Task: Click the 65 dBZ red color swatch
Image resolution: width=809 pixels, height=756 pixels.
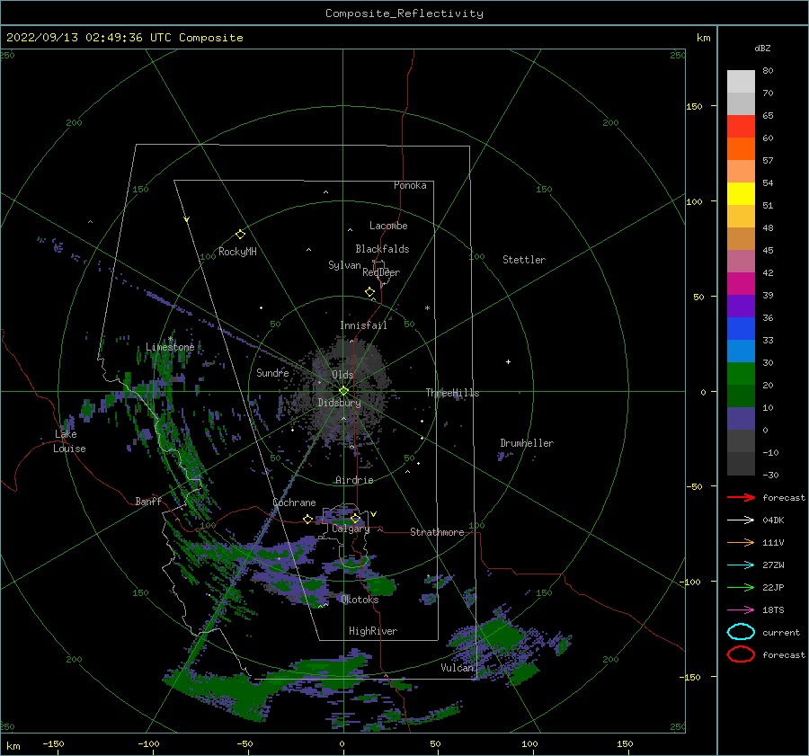Action: pyautogui.click(x=741, y=127)
